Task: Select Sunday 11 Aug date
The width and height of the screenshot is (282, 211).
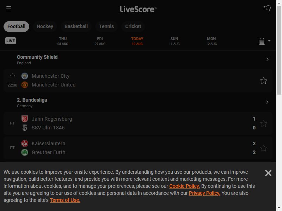Action: [174, 41]
